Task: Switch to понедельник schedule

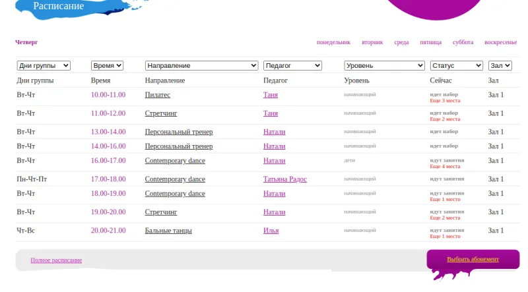Action: click(x=333, y=42)
